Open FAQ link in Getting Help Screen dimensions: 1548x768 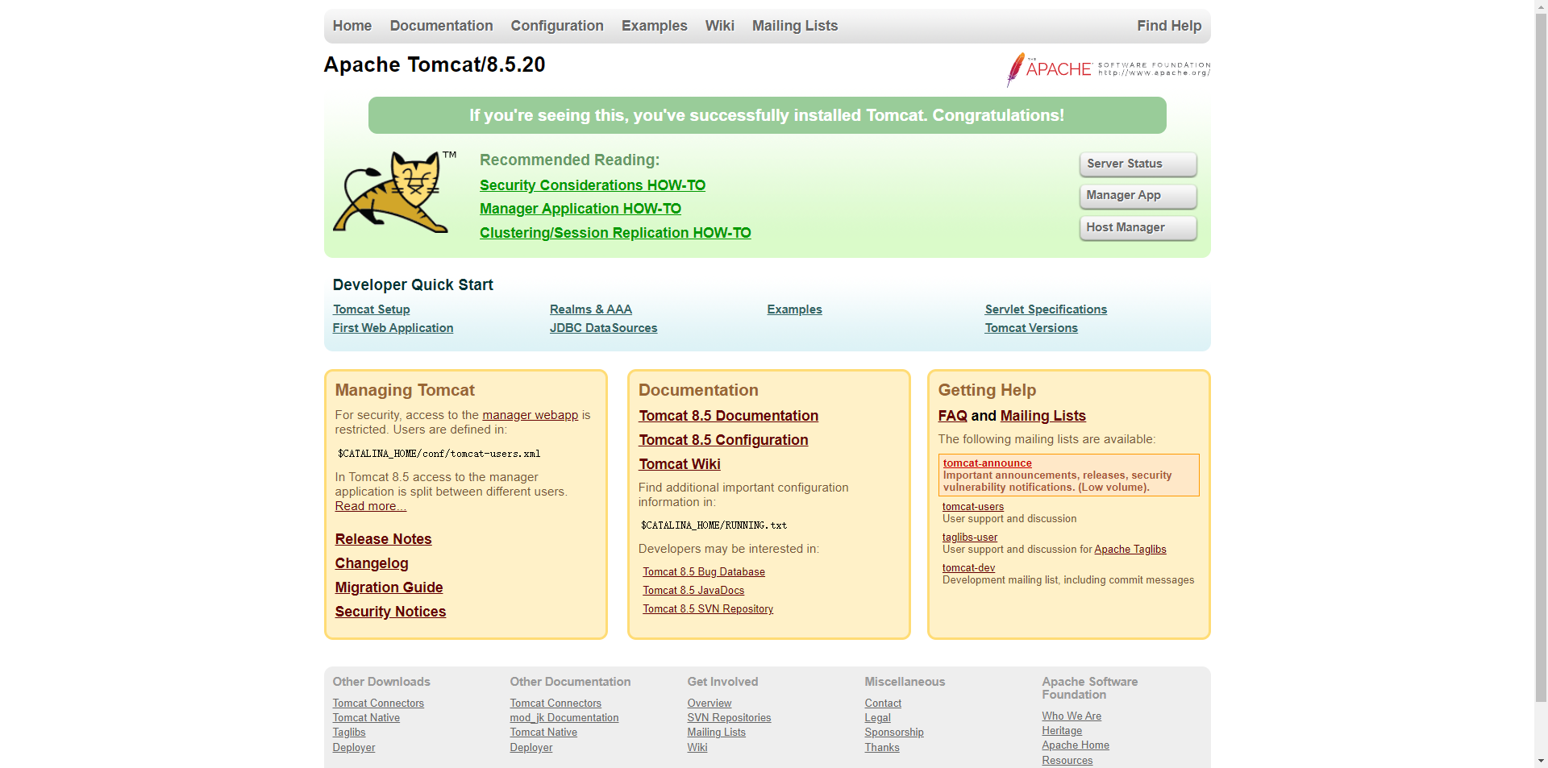coord(952,416)
